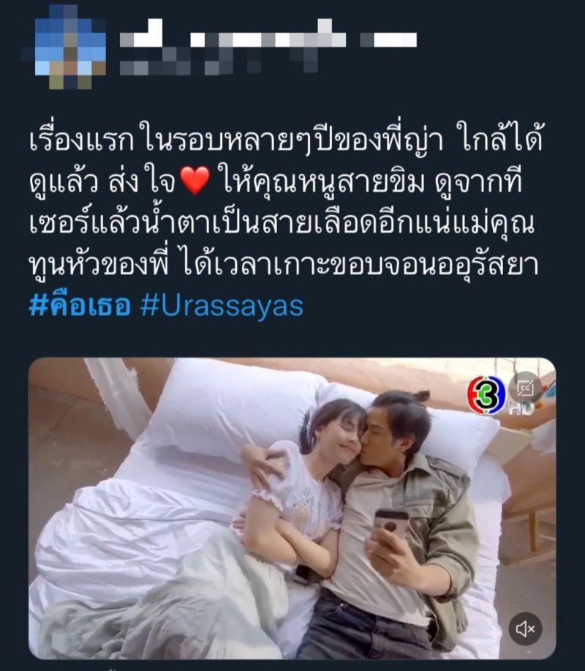Open the #คือเธอ hashtag
Viewport: 585px width, 671px height.
click(x=80, y=306)
